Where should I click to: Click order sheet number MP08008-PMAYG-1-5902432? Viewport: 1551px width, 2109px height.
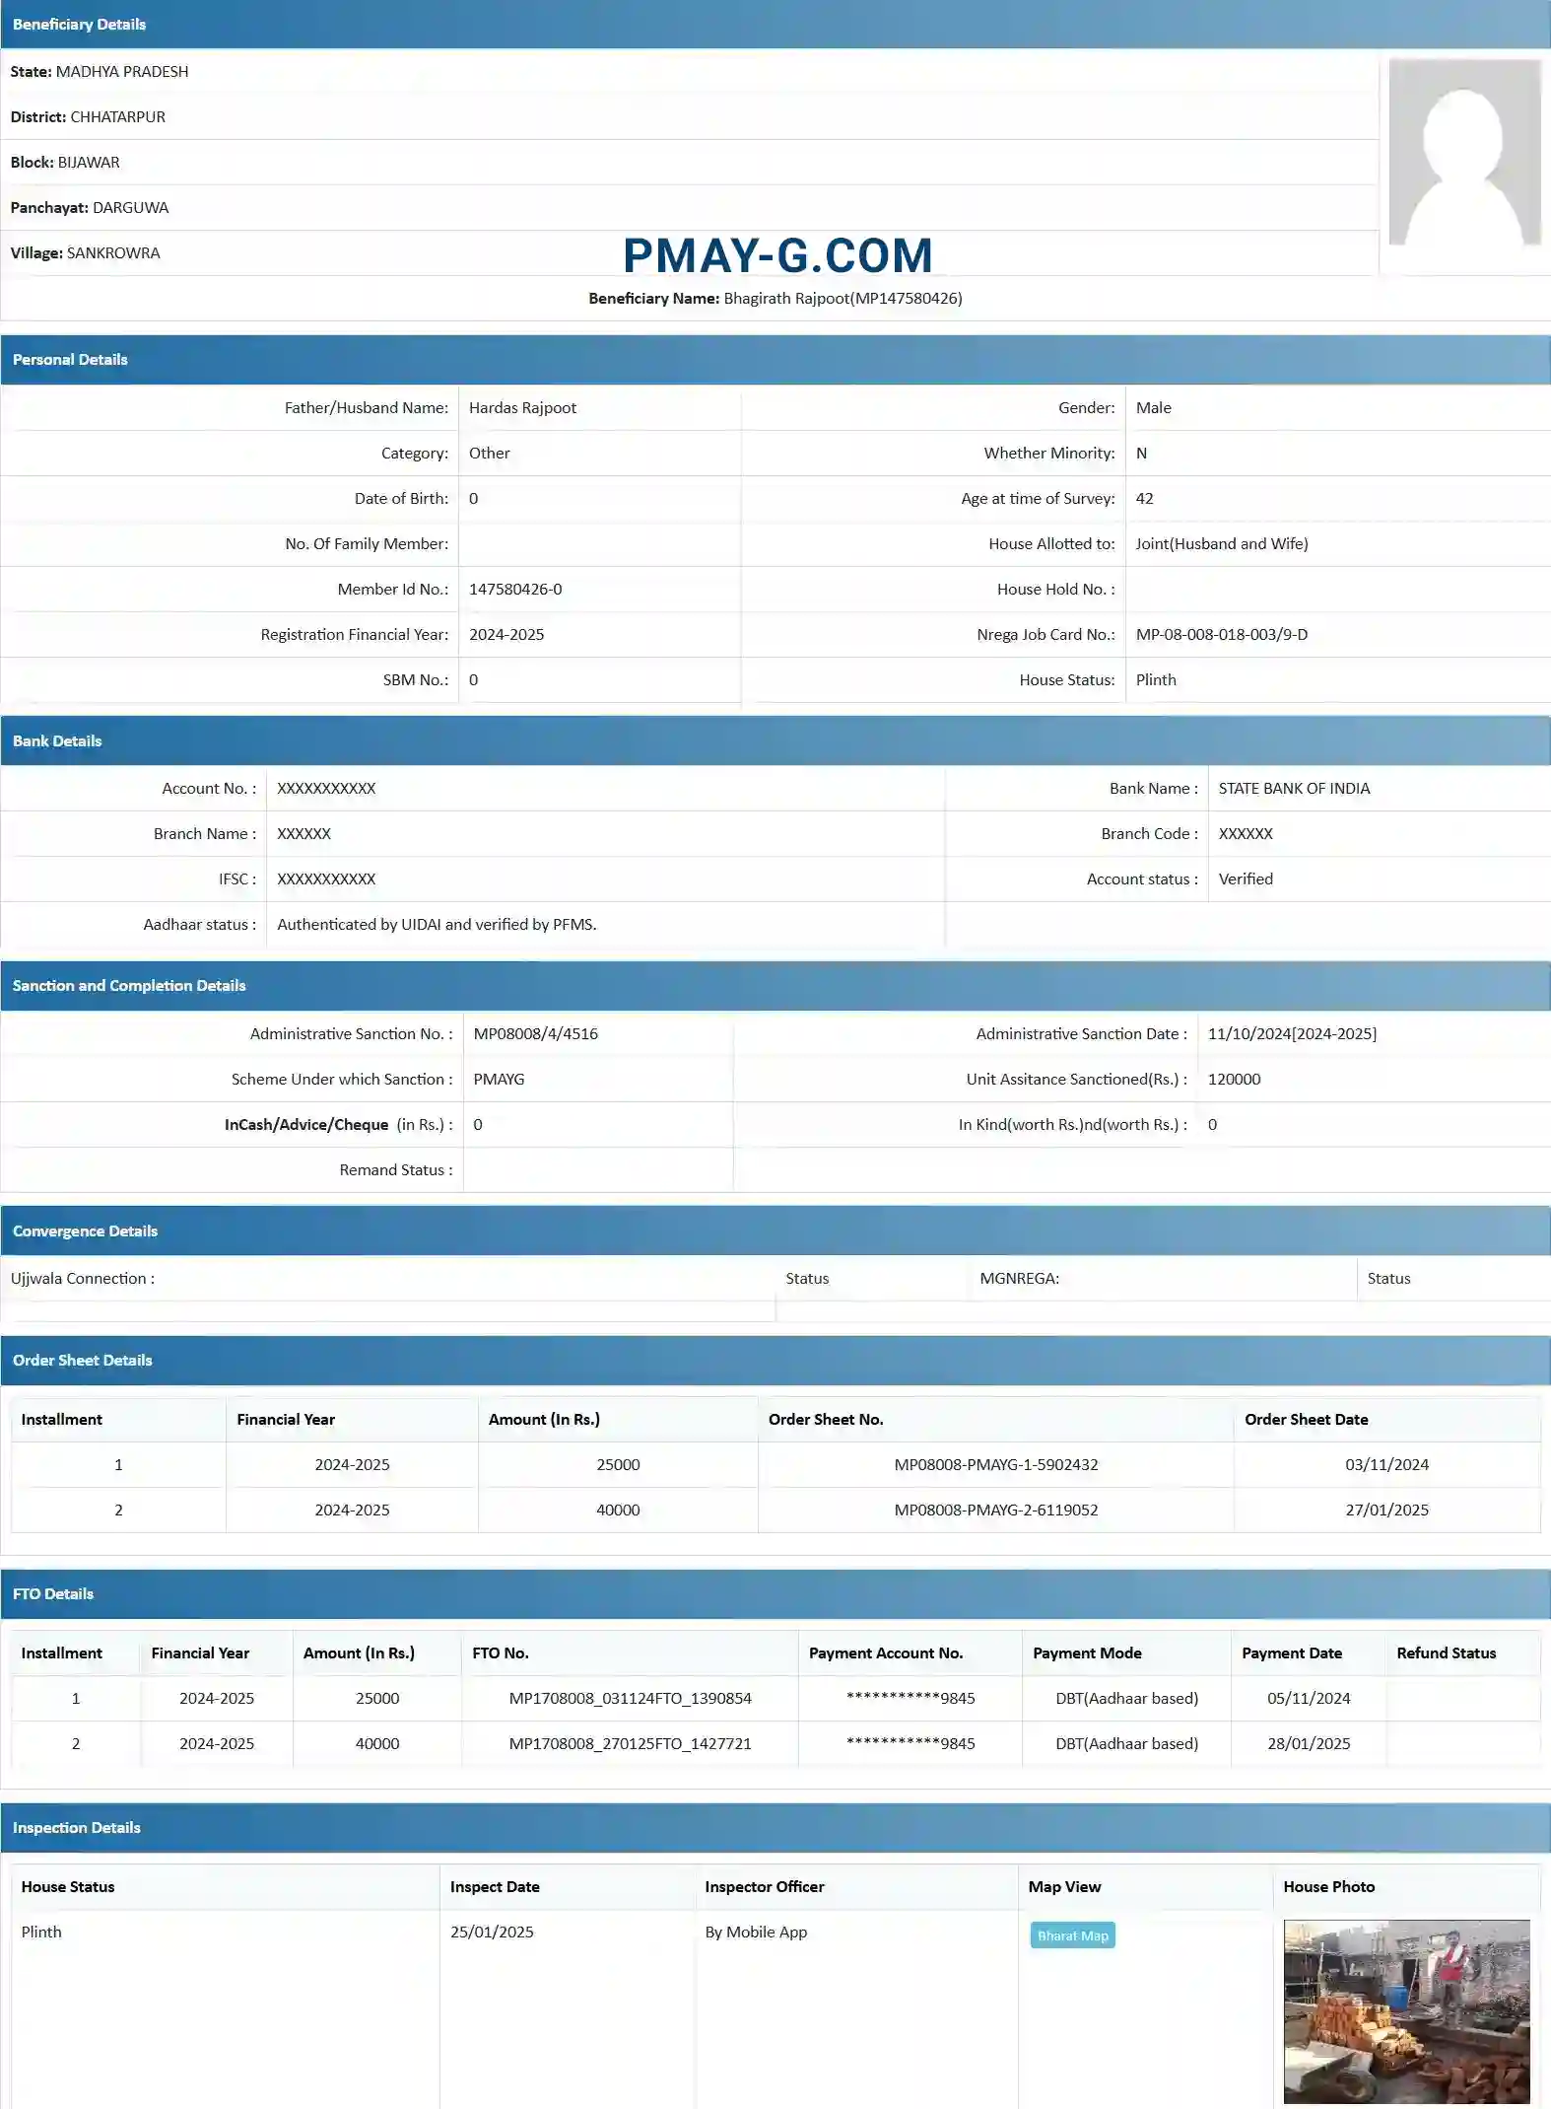[x=995, y=1465]
